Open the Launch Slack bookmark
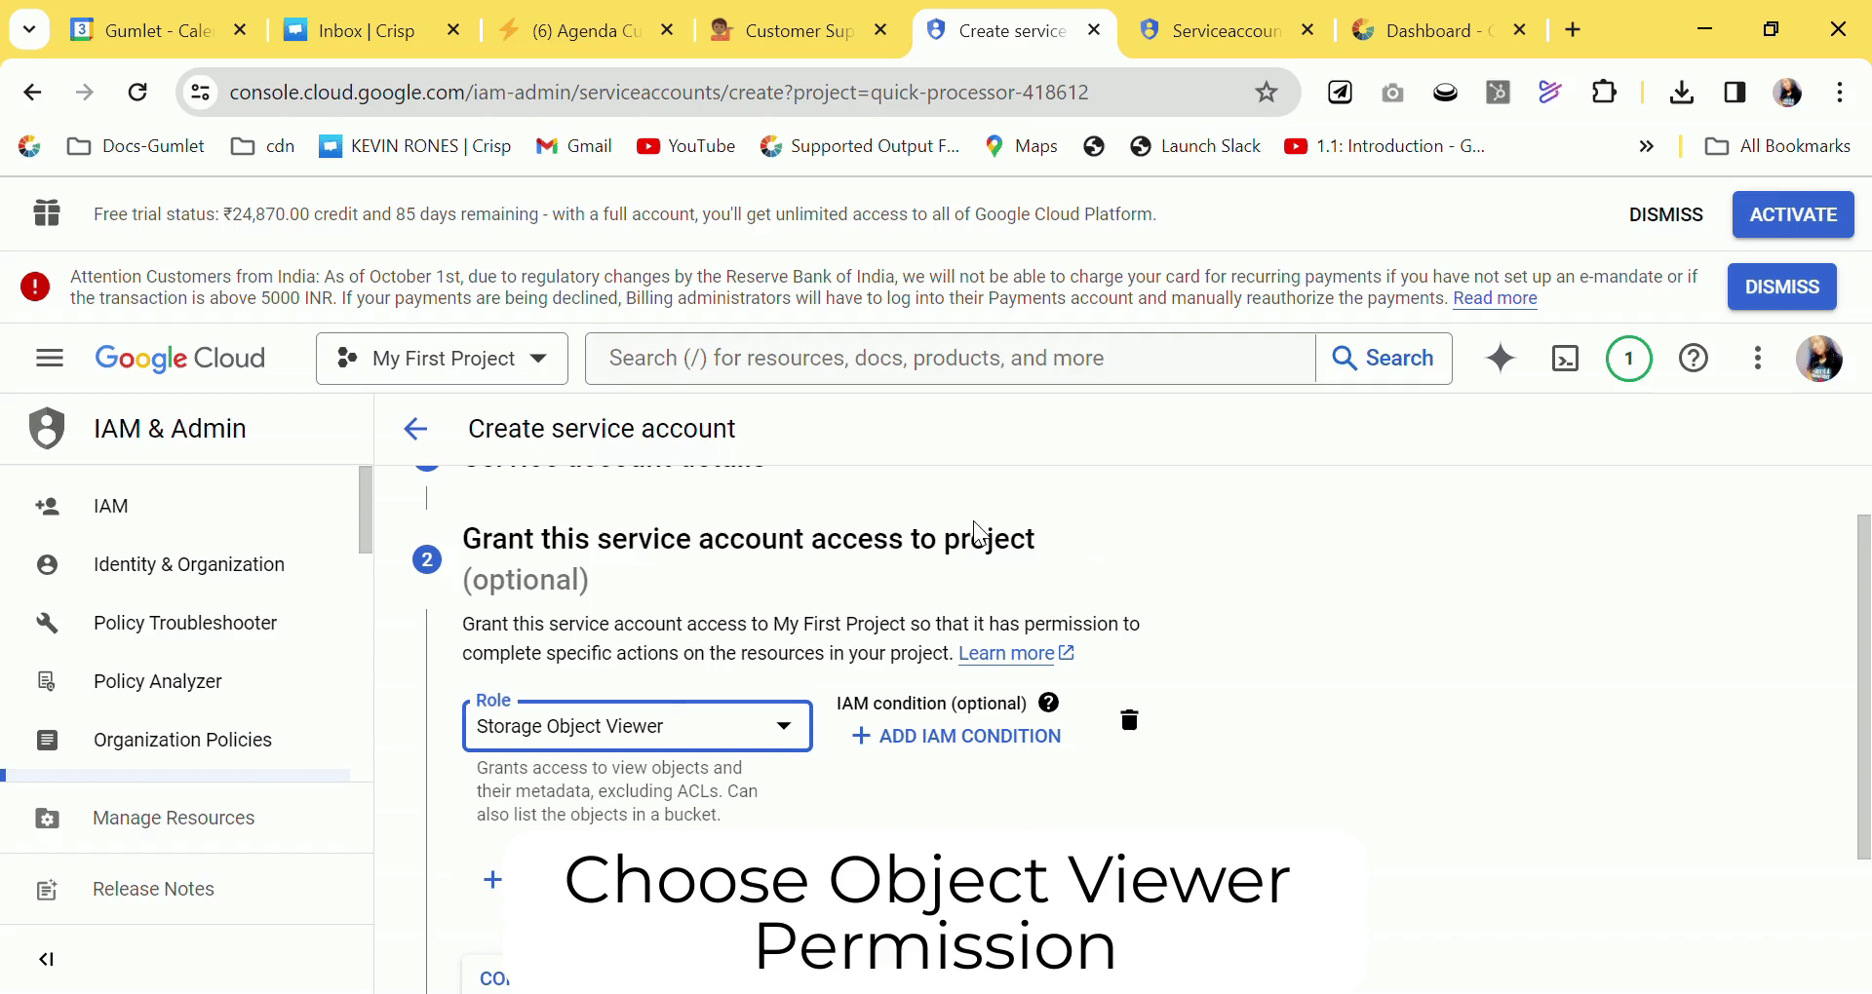The height and width of the screenshot is (994, 1872). pyautogui.click(x=1195, y=146)
